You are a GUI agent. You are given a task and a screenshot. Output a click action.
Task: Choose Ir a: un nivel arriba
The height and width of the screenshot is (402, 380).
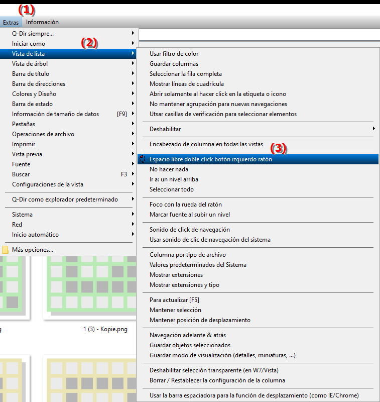point(174,179)
